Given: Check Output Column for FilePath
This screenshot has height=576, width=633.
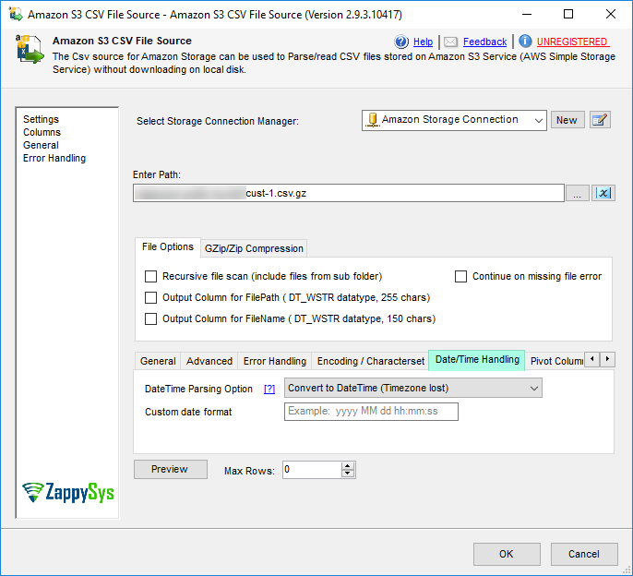Looking at the screenshot, I should pos(150,298).
